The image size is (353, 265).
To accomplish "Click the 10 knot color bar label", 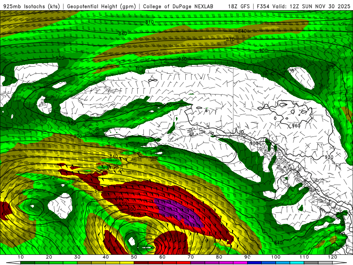I will (x=20, y=257).
